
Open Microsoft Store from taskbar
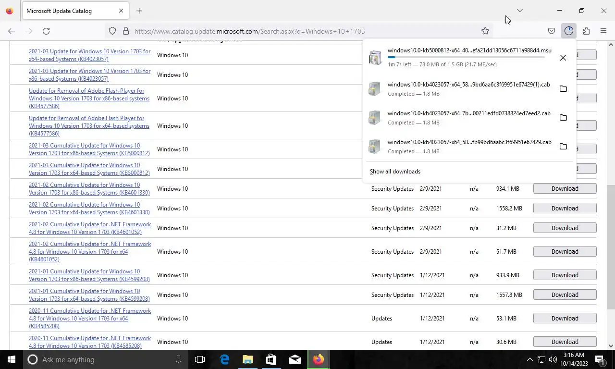tap(271, 359)
